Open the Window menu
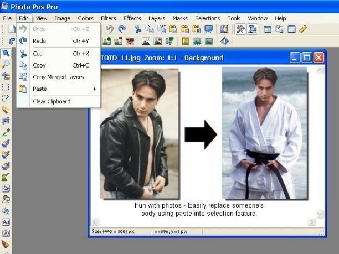 pos(258,18)
